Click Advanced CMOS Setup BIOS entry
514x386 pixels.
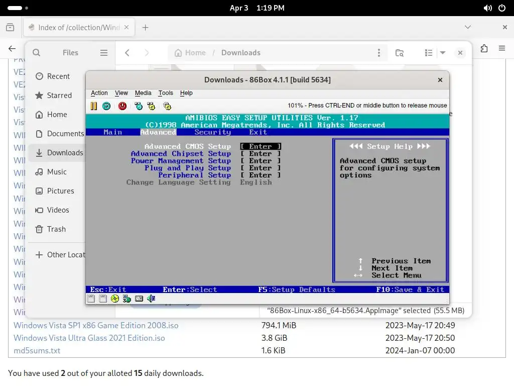click(188, 146)
